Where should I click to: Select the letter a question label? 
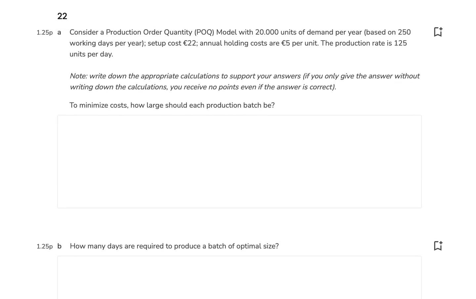pyautogui.click(x=59, y=32)
